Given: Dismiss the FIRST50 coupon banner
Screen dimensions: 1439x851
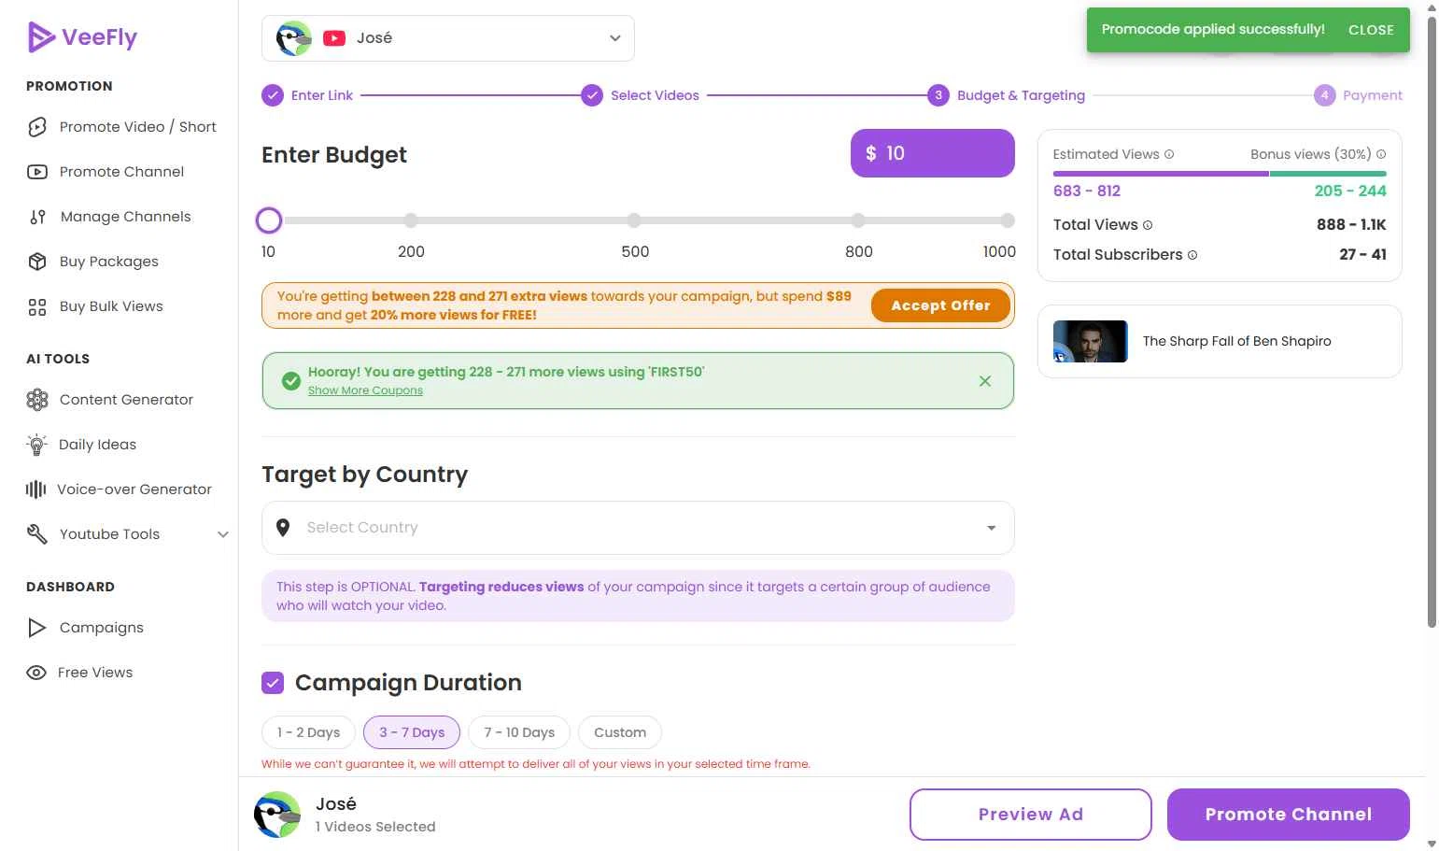Looking at the screenshot, I should click(x=985, y=381).
